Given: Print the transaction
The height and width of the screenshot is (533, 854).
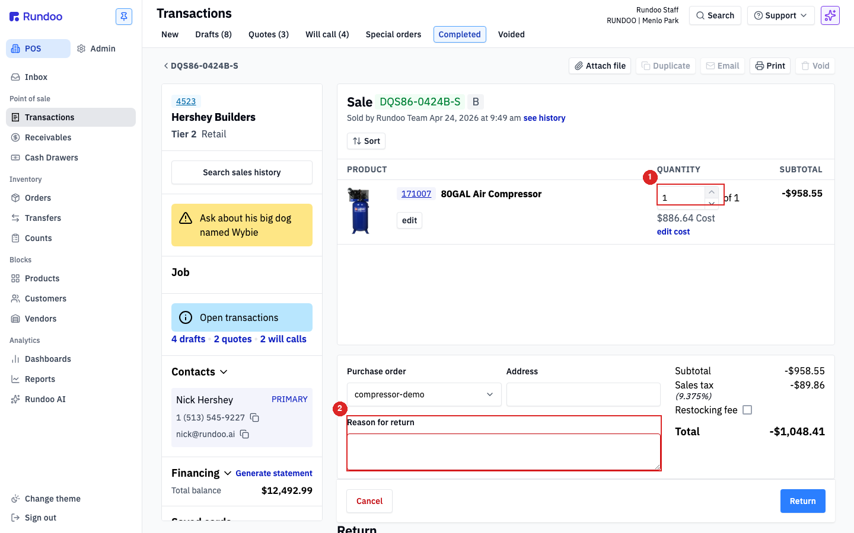Looking at the screenshot, I should pyautogui.click(x=770, y=66).
